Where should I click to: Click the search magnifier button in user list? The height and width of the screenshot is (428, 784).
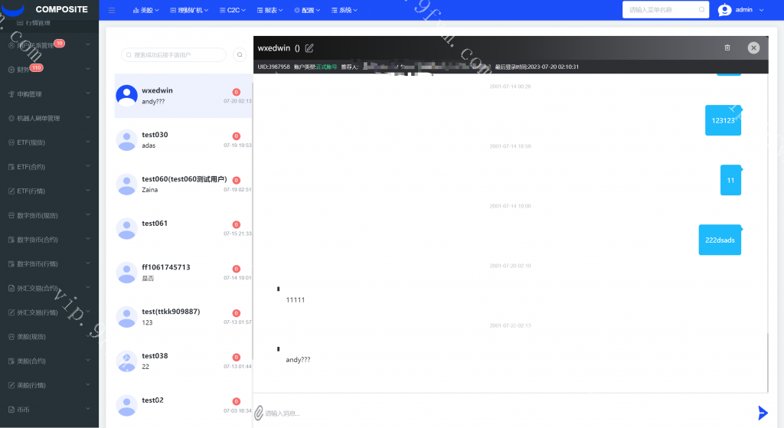pyautogui.click(x=240, y=55)
